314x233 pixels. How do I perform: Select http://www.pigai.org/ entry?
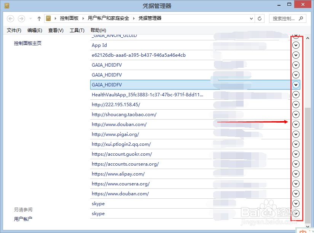tap(195, 134)
